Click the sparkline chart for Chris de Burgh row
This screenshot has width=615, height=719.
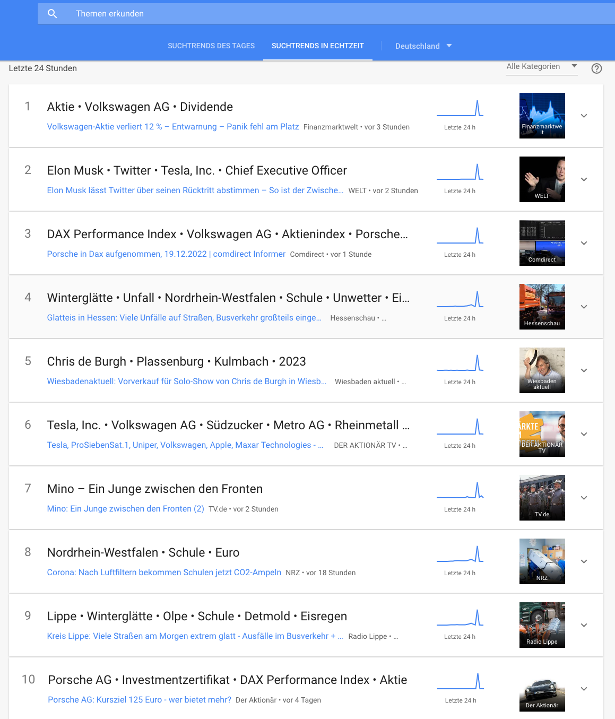pyautogui.click(x=460, y=362)
